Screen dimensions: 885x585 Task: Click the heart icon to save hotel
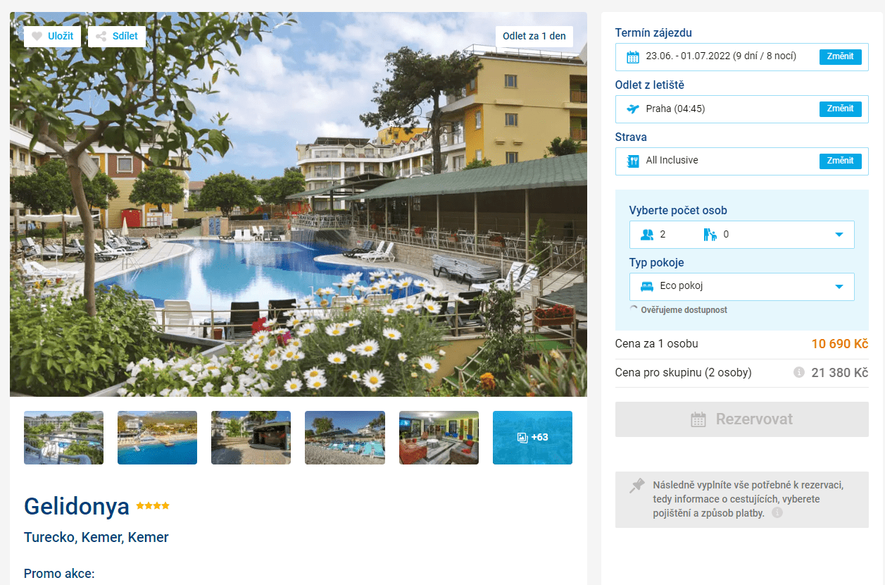coord(37,37)
